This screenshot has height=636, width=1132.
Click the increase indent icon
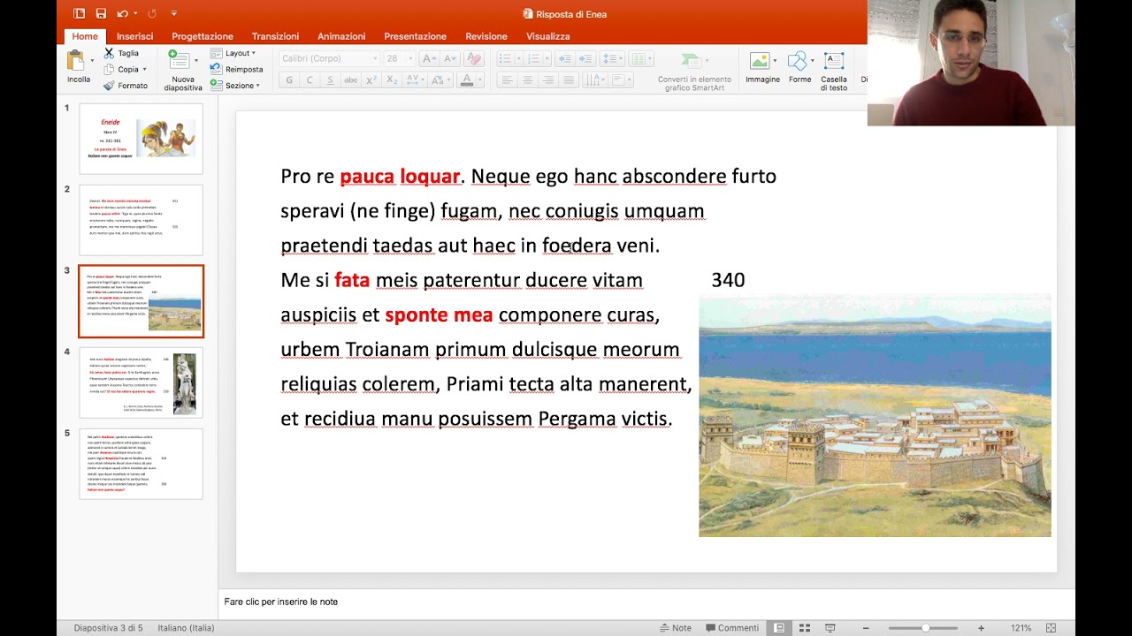(x=585, y=58)
